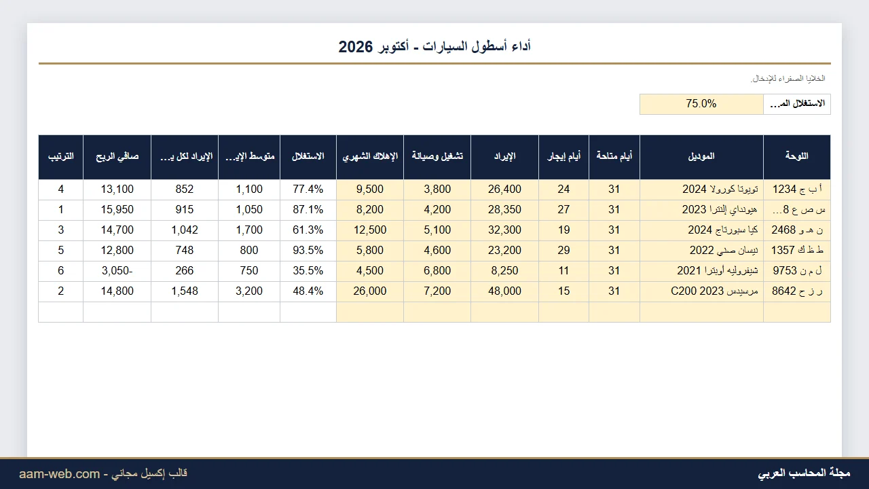Click the 35.5% utilization value
Image resolution: width=869 pixels, height=489 pixels.
(x=308, y=271)
